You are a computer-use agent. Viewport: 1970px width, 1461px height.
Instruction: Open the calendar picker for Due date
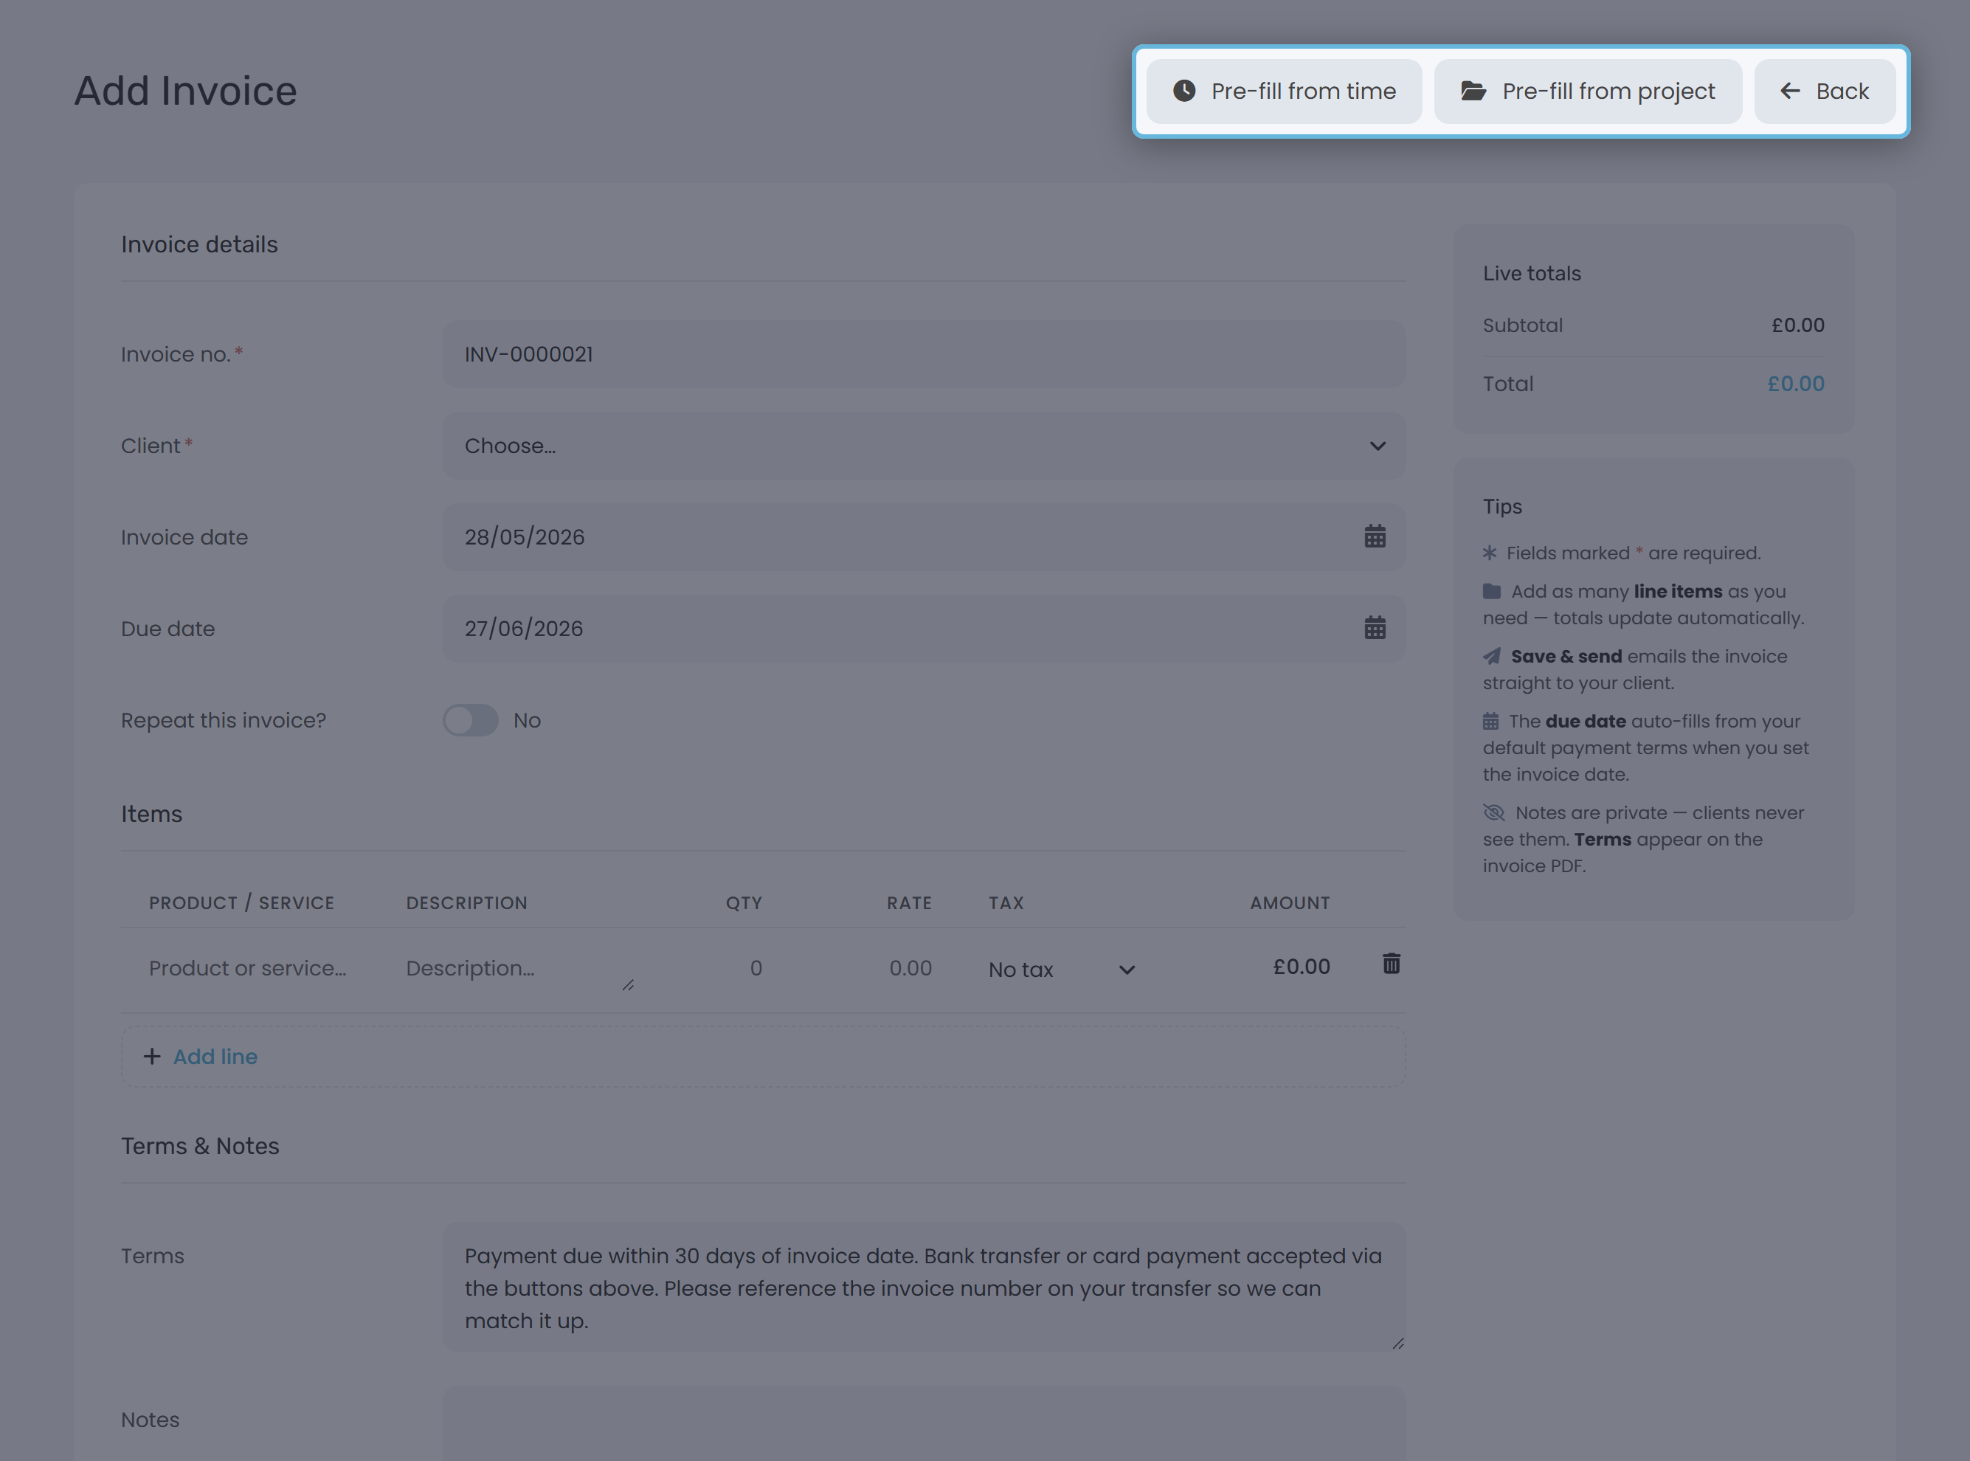(x=1375, y=628)
